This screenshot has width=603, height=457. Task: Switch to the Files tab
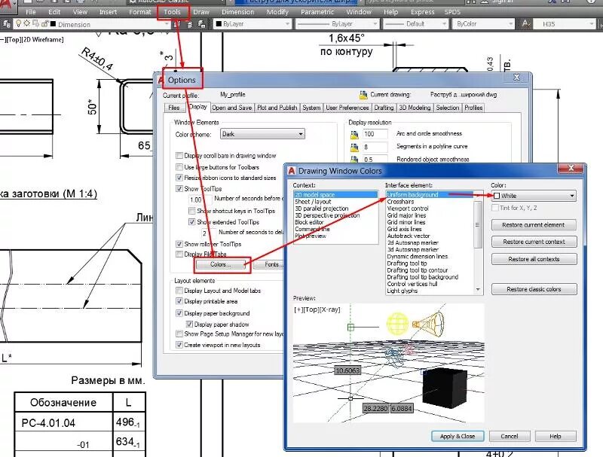click(174, 108)
